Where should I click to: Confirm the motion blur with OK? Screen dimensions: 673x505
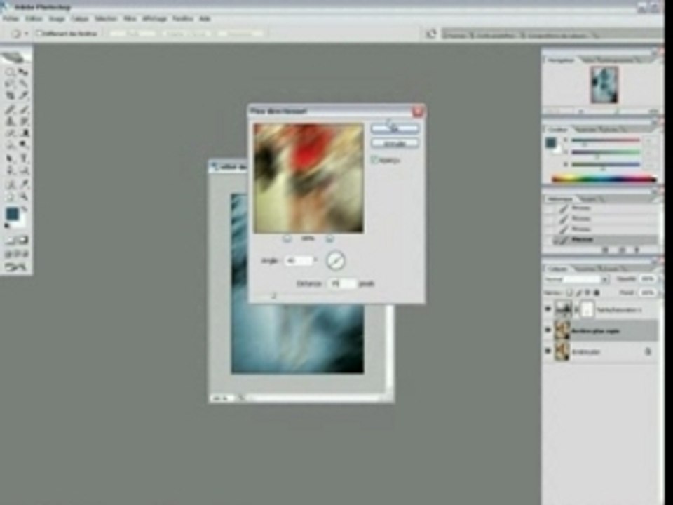[395, 128]
